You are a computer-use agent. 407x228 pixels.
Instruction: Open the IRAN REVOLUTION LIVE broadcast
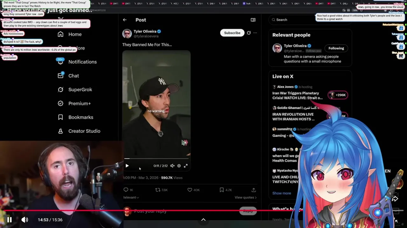293,117
